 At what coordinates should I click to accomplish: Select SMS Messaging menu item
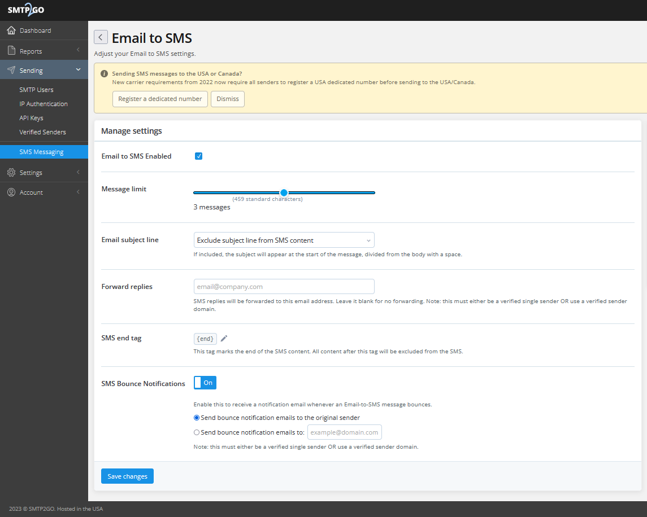pos(44,152)
